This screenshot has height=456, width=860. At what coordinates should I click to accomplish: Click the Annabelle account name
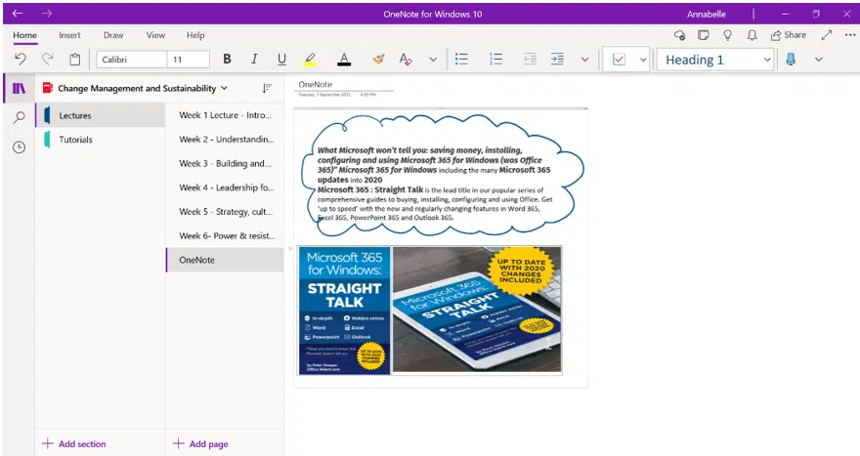pyautogui.click(x=706, y=14)
